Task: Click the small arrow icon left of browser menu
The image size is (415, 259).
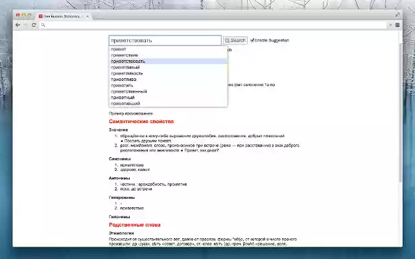Action: click(x=390, y=25)
